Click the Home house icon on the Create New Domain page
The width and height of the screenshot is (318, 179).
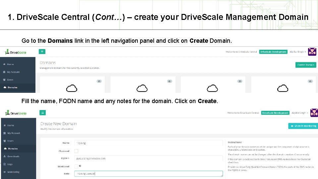[x=4, y=125]
